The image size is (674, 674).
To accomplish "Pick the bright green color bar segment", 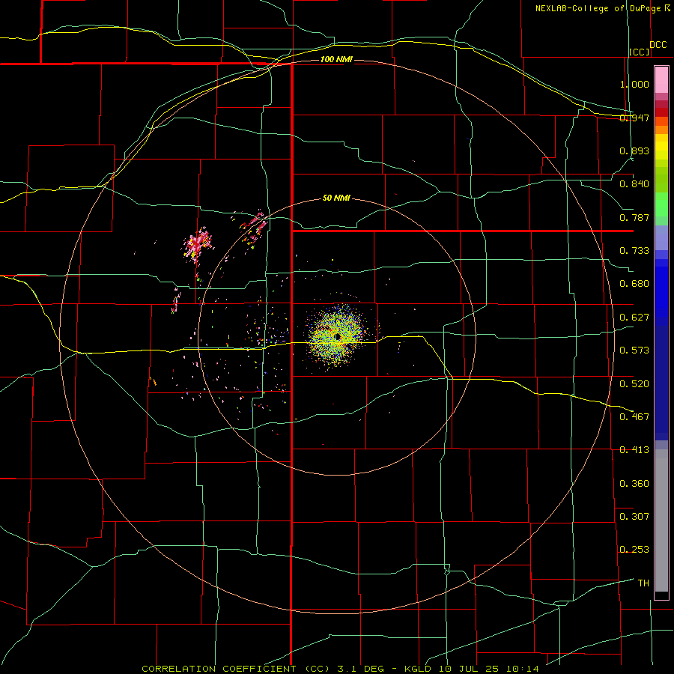I will [661, 204].
